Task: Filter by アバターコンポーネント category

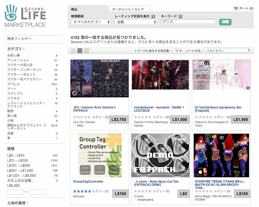Action: tap(24, 70)
